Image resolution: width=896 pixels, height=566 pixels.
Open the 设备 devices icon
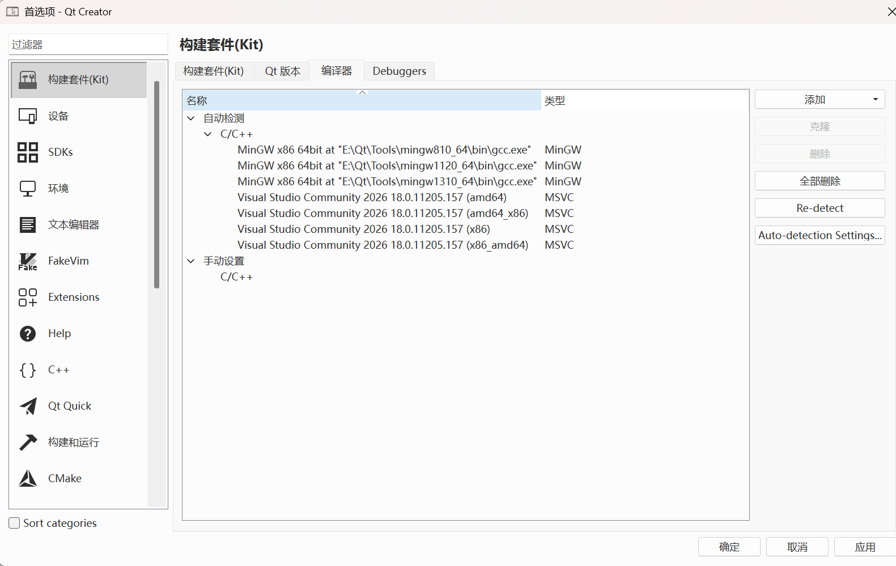(x=28, y=116)
